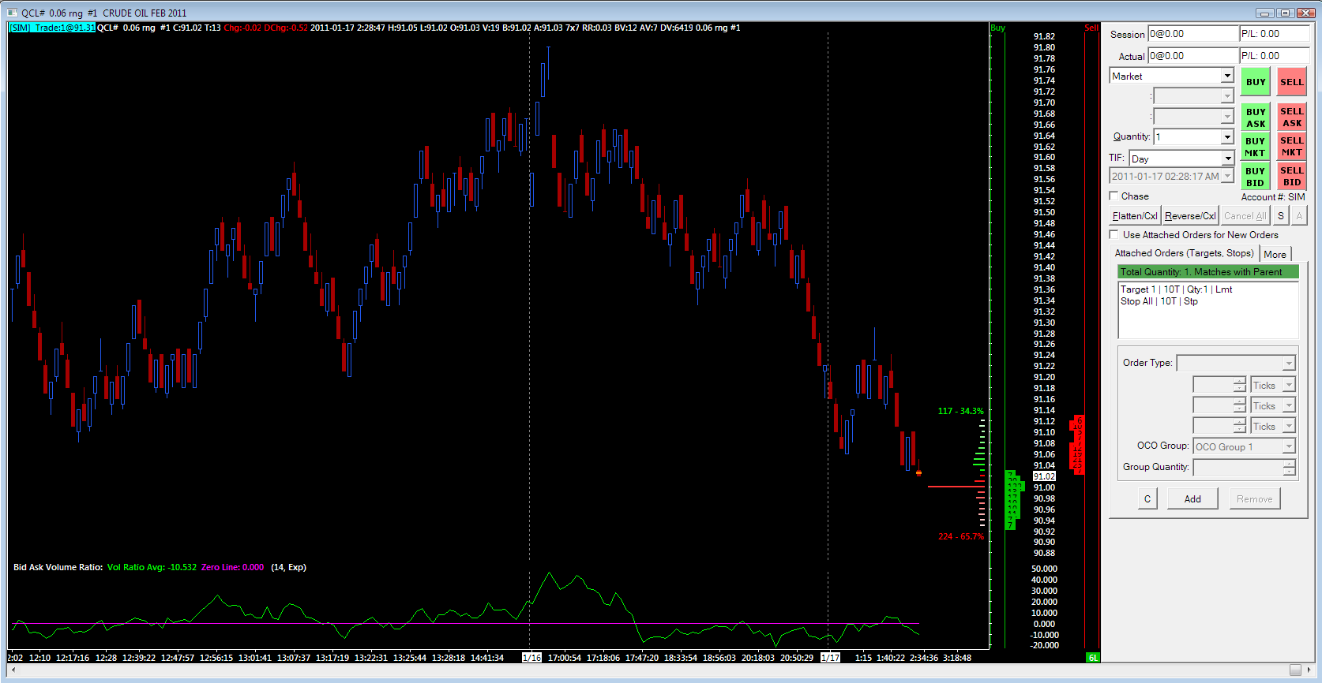
Task: Open the 2011-01-17 02:28:17 AM date dropdown
Action: point(1227,177)
